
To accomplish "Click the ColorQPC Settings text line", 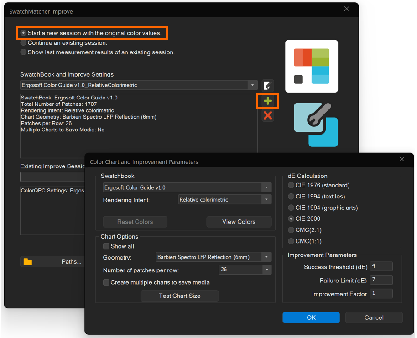I will (x=52, y=191).
